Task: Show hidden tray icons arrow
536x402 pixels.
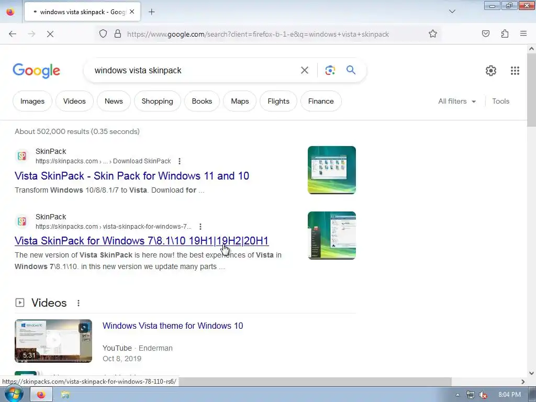Action: point(457,395)
